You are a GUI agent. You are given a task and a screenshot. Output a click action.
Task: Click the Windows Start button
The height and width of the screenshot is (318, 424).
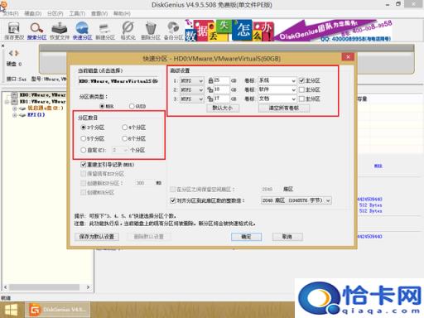(x=12, y=310)
